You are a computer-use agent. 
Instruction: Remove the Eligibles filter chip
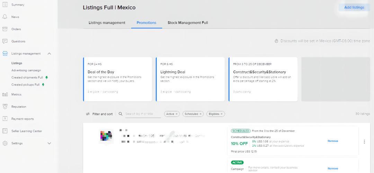[221, 114]
